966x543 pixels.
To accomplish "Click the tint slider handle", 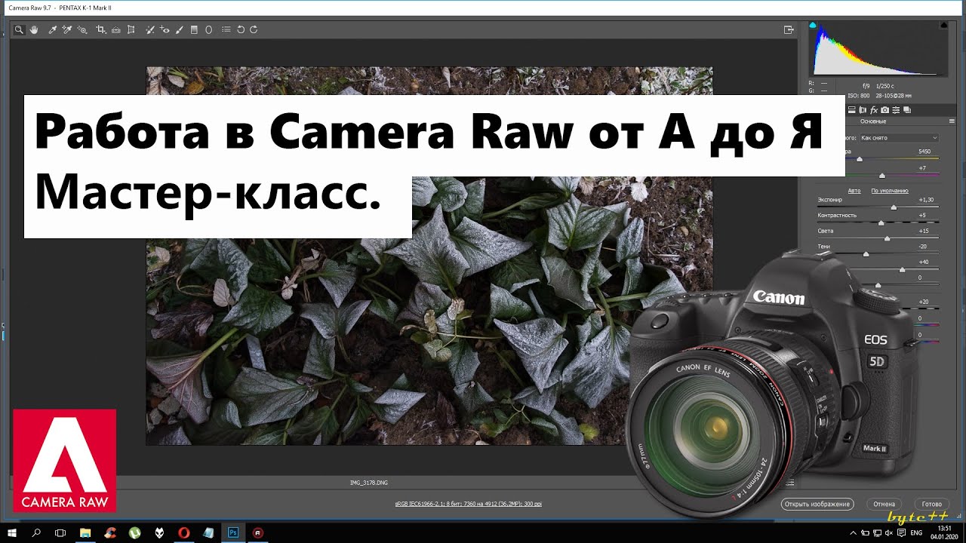I will coord(882,176).
